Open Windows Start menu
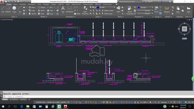Screen dimensions: 194x109 tap(3, 106)
